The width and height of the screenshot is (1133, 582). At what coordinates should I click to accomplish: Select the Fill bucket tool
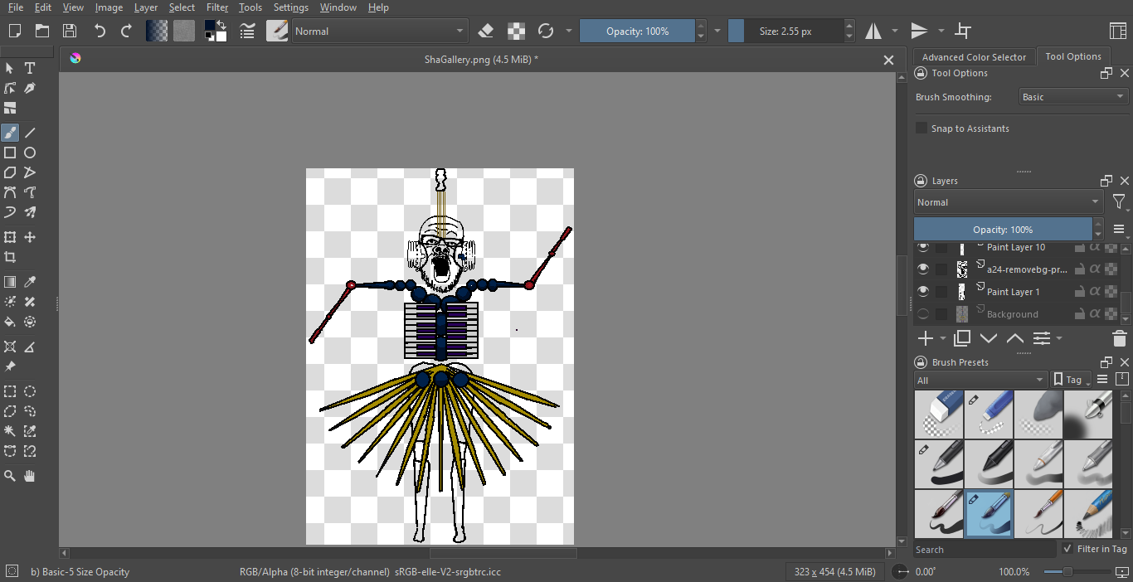[10, 322]
